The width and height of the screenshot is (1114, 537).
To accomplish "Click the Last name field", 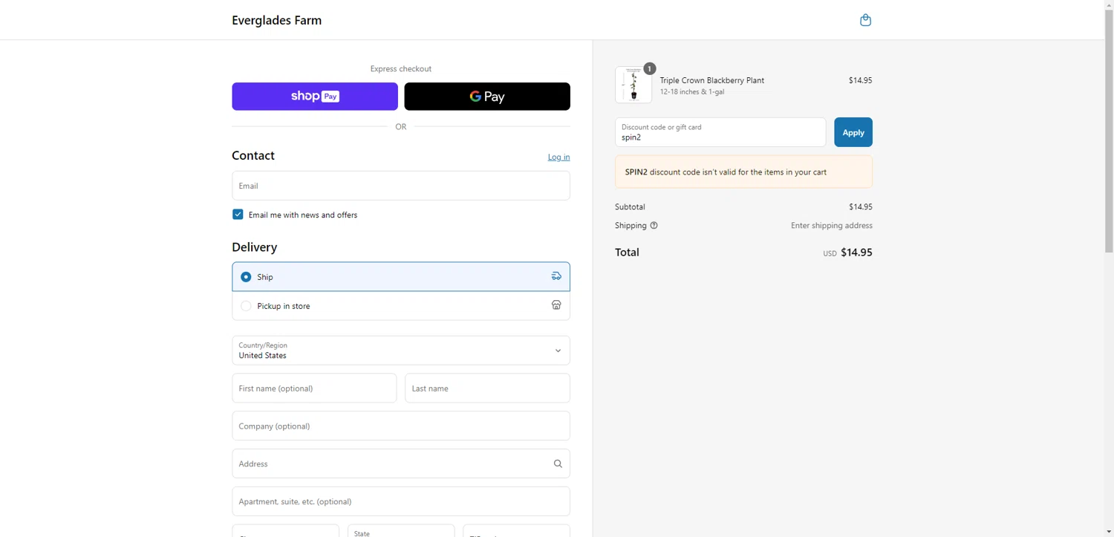I will click(x=487, y=388).
